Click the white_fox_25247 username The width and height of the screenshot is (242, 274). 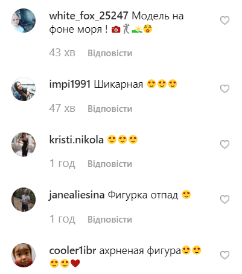89,16
